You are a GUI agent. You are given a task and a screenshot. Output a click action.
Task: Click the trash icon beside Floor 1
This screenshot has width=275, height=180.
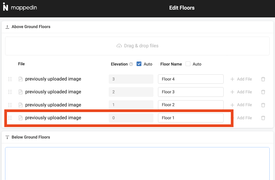tap(263, 118)
